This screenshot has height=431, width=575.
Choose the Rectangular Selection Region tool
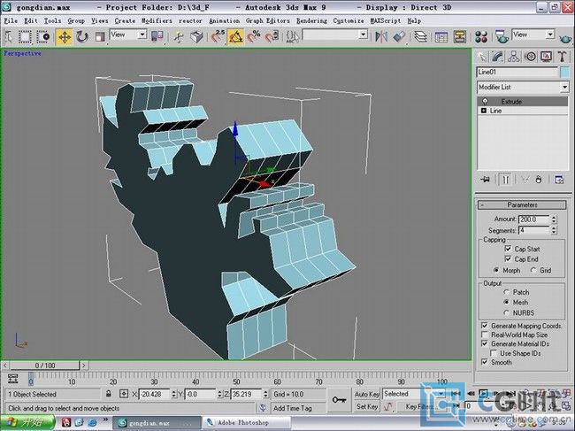25,36
